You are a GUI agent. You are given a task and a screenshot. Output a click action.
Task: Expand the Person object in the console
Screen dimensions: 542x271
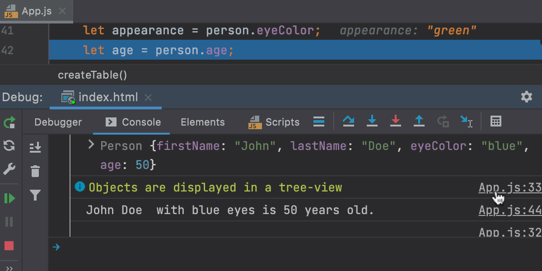click(x=90, y=145)
